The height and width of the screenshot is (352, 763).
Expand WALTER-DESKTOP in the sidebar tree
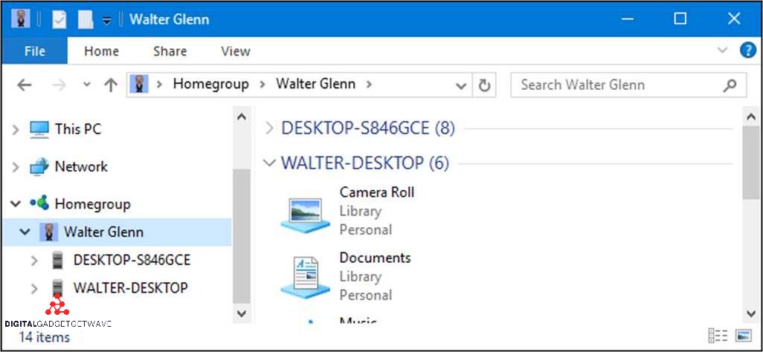click(34, 289)
